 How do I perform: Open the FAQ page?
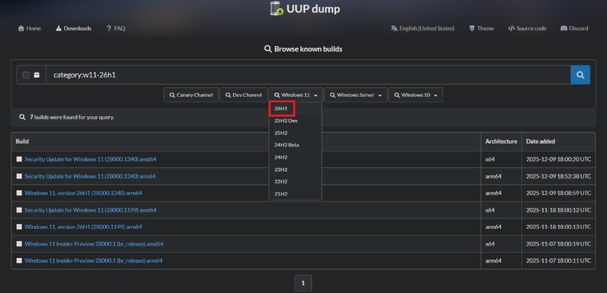coord(116,28)
